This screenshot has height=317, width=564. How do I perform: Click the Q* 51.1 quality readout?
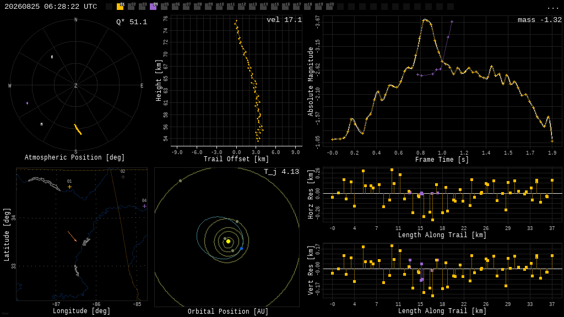coord(132,22)
